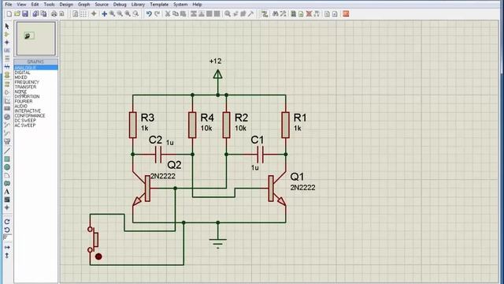The width and height of the screenshot is (504, 284).
Task: Select the 2D Line drawing tool
Action: tap(7, 151)
